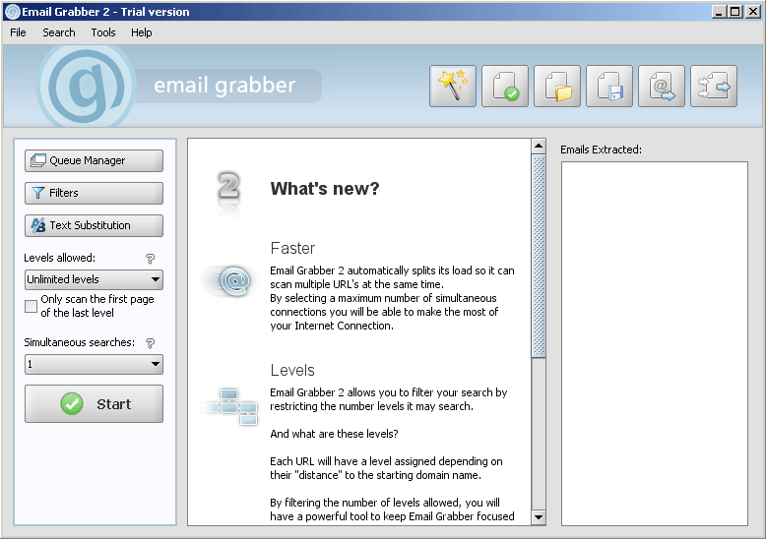Open the Filters button
Image resolution: width=766 pixels, height=539 pixels.
[x=94, y=193]
